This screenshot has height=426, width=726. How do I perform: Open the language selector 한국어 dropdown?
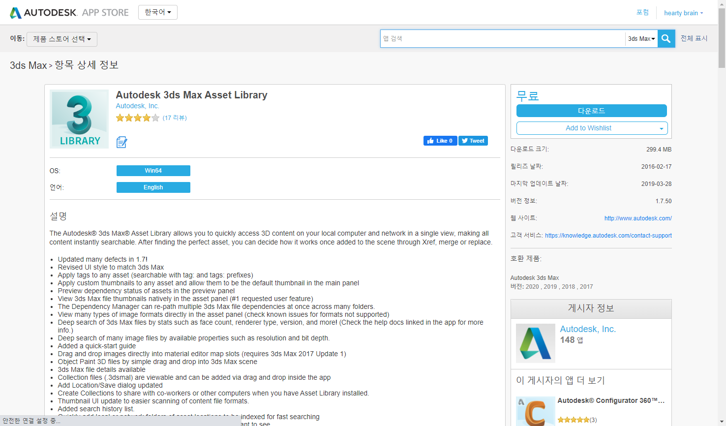click(x=158, y=12)
